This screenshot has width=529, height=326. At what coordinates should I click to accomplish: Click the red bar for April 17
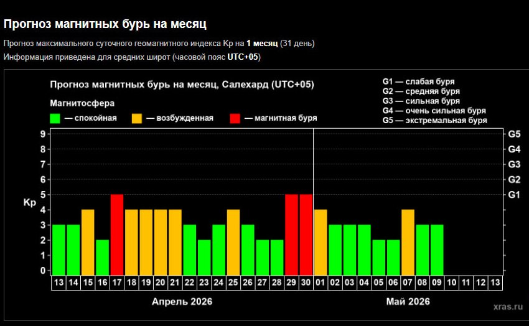point(117,234)
